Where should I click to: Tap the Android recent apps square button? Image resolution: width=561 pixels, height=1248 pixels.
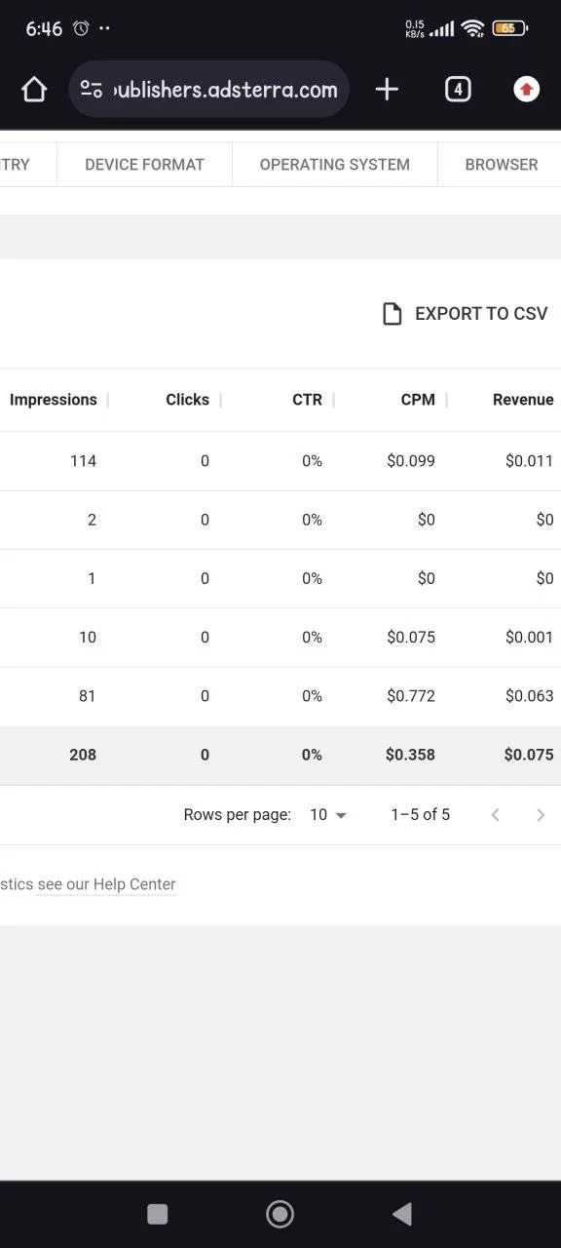(157, 1214)
